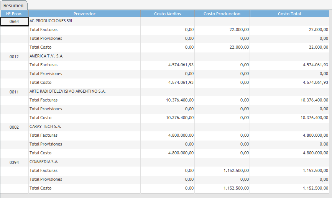Switch to the Resumen tab
Screen dimensions: 332x198
[13, 5]
